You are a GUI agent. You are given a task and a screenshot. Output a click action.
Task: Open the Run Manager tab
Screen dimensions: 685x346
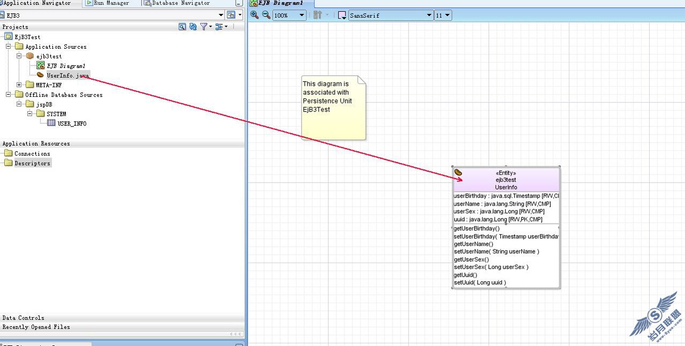pyautogui.click(x=107, y=3)
